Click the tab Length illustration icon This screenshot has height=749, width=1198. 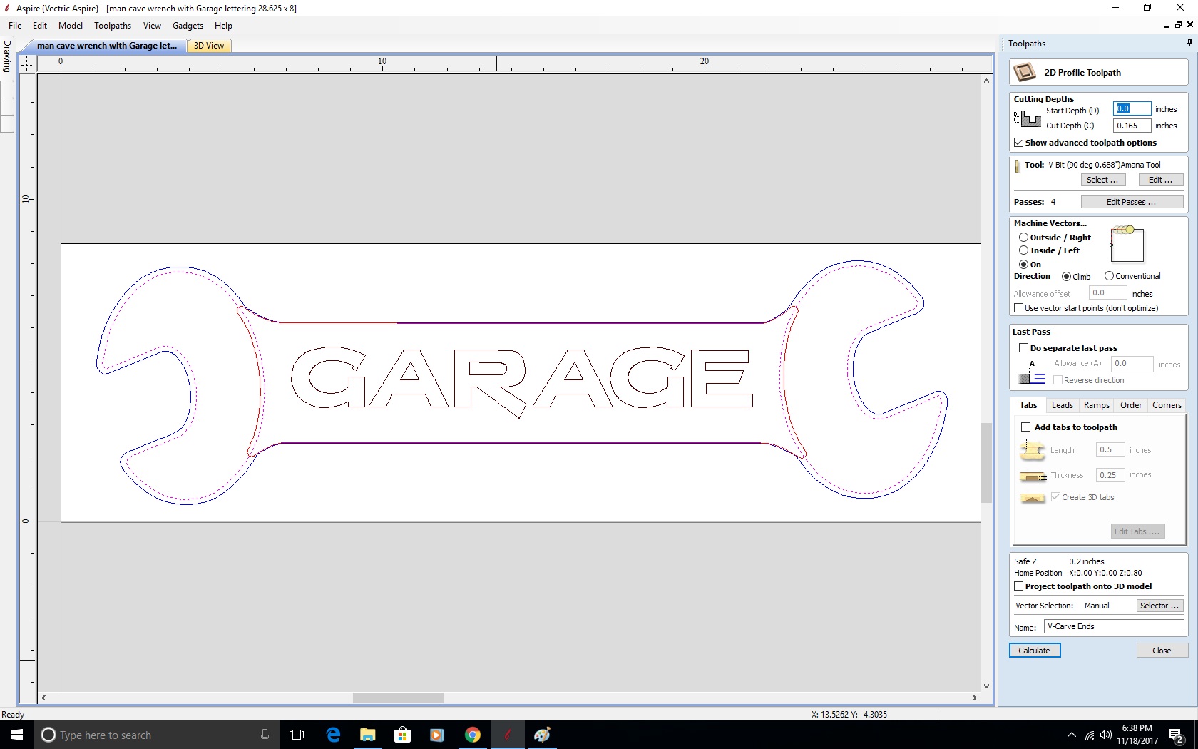1032,450
